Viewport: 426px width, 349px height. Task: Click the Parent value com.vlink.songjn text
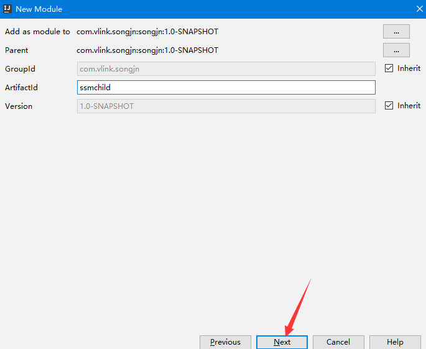147,50
